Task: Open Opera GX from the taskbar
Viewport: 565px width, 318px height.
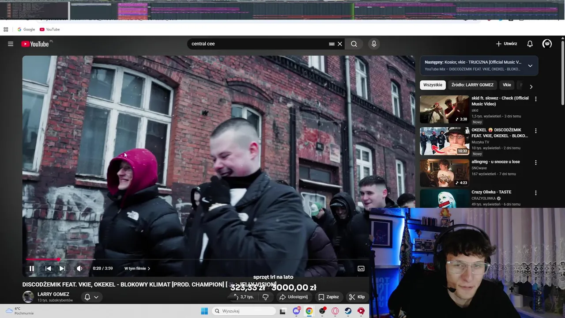Action: (335, 311)
